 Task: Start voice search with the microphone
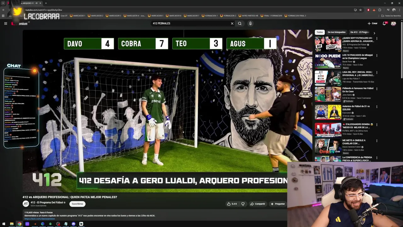click(250, 23)
